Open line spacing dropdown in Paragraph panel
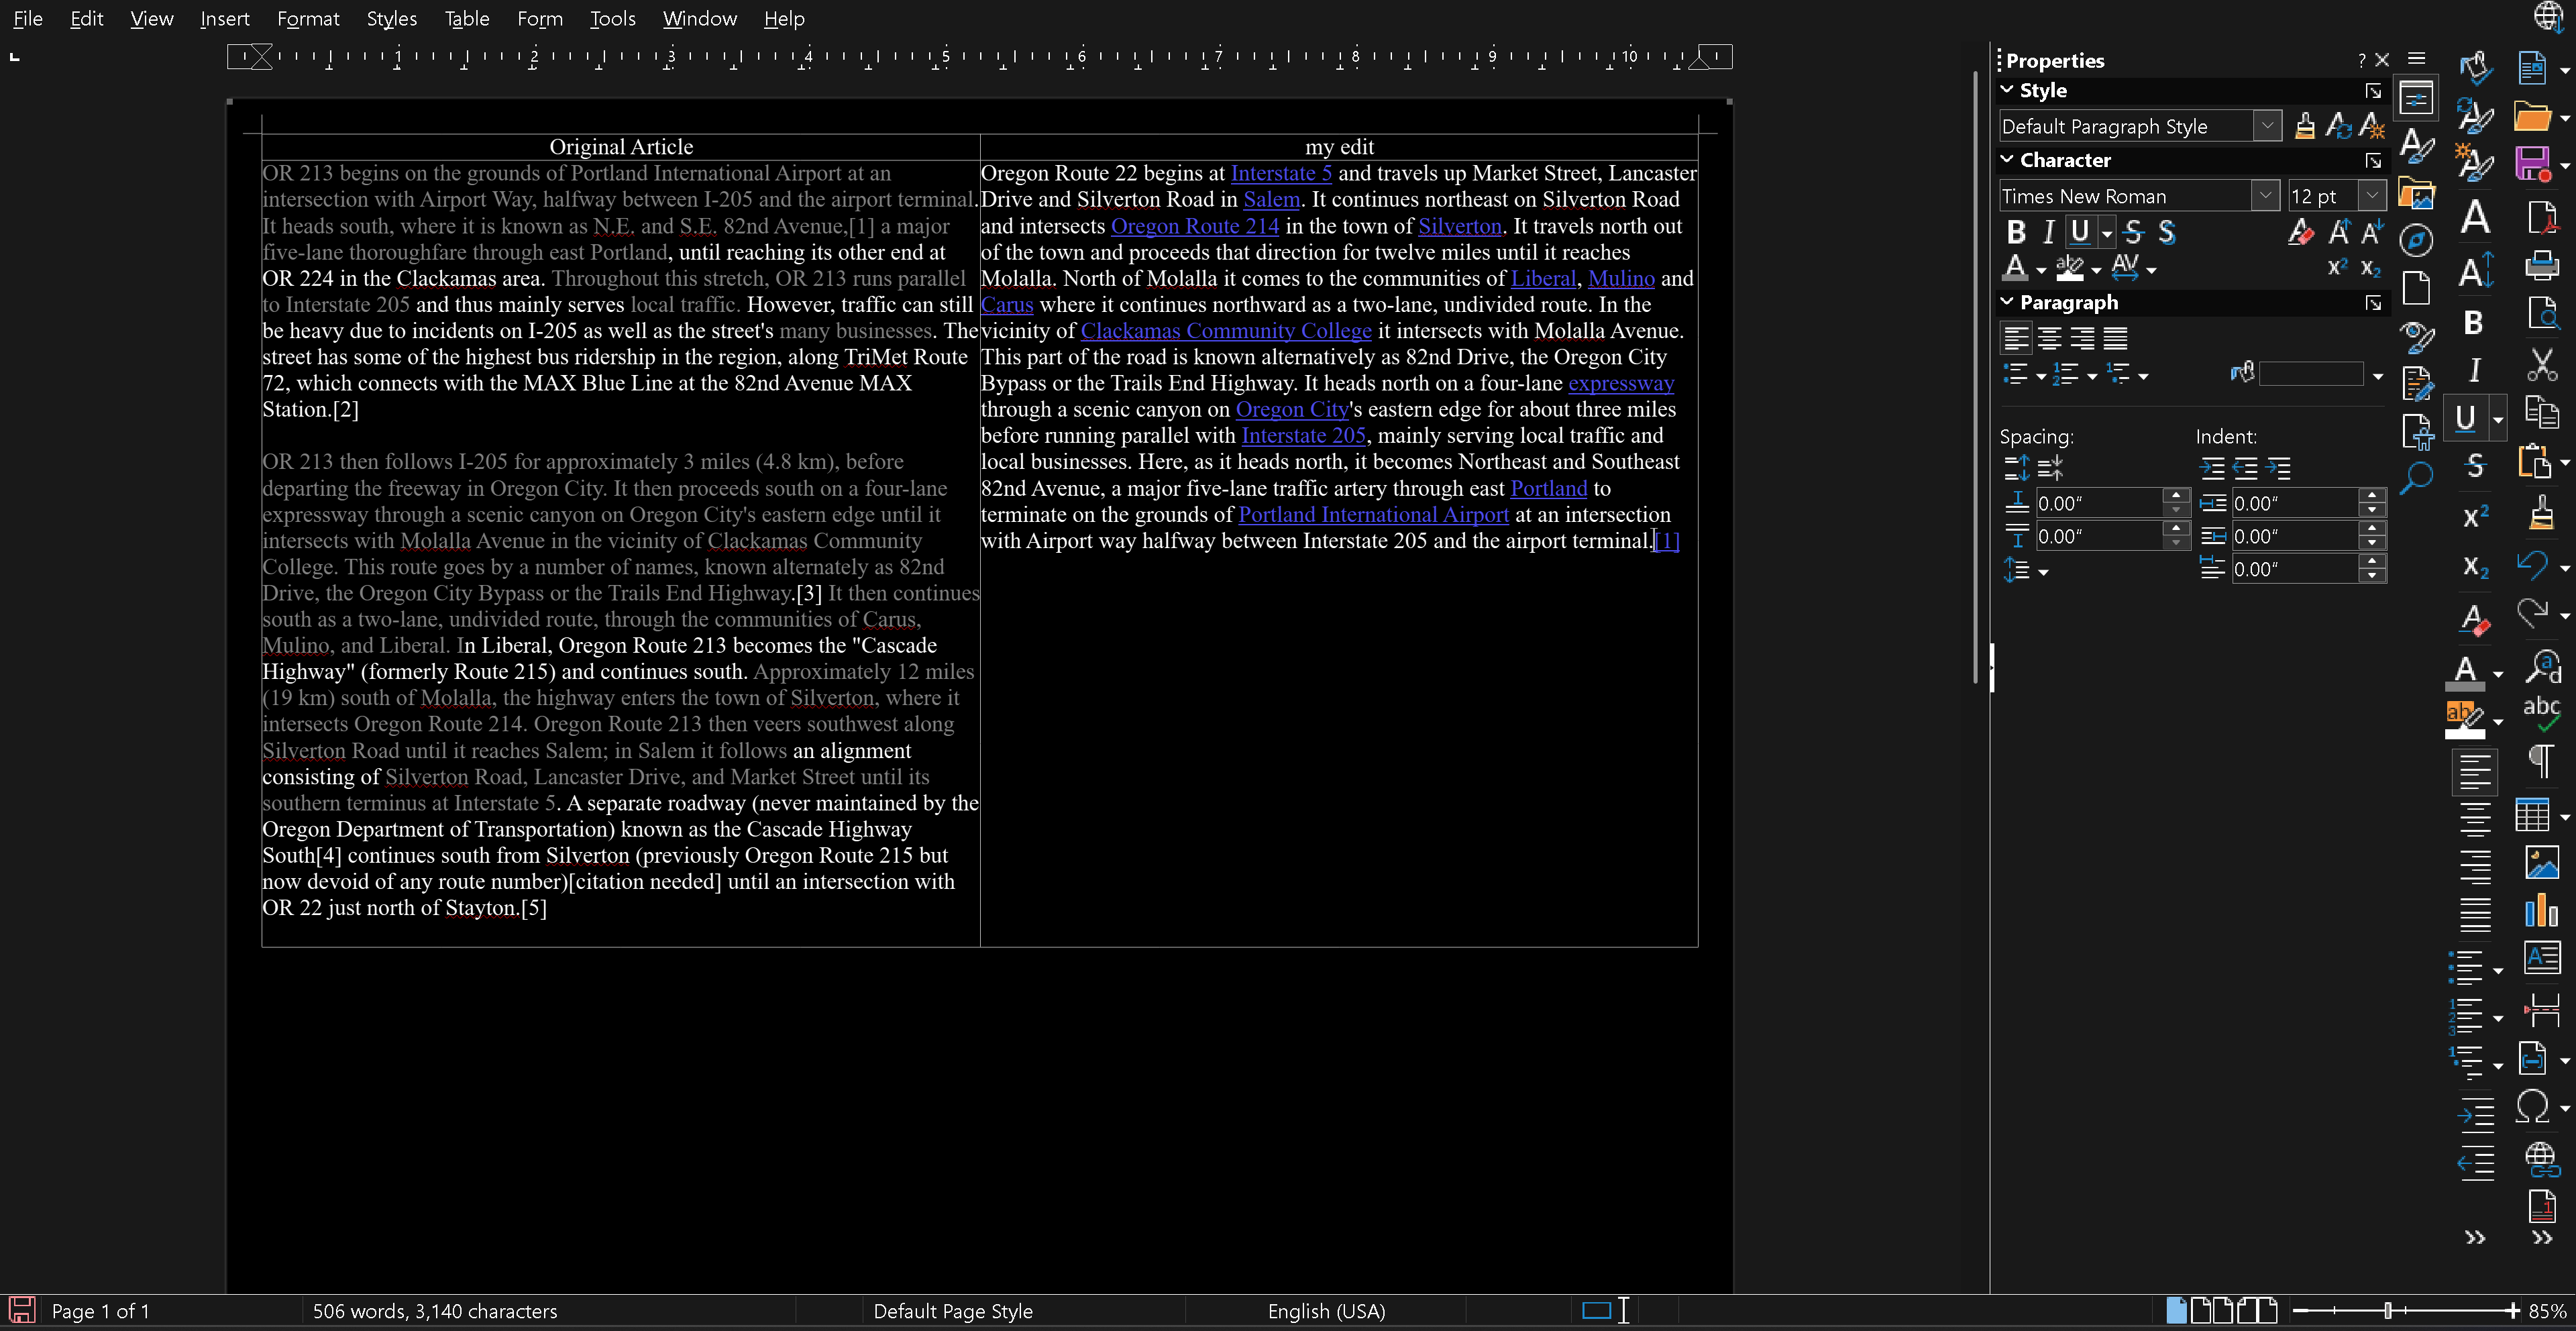The width and height of the screenshot is (2576, 1331). 2043,572
